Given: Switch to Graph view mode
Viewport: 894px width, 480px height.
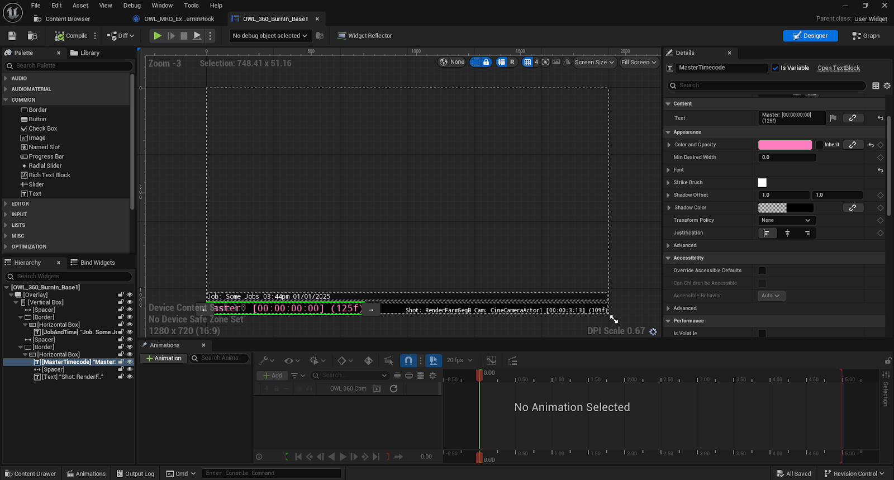Looking at the screenshot, I should click(866, 36).
